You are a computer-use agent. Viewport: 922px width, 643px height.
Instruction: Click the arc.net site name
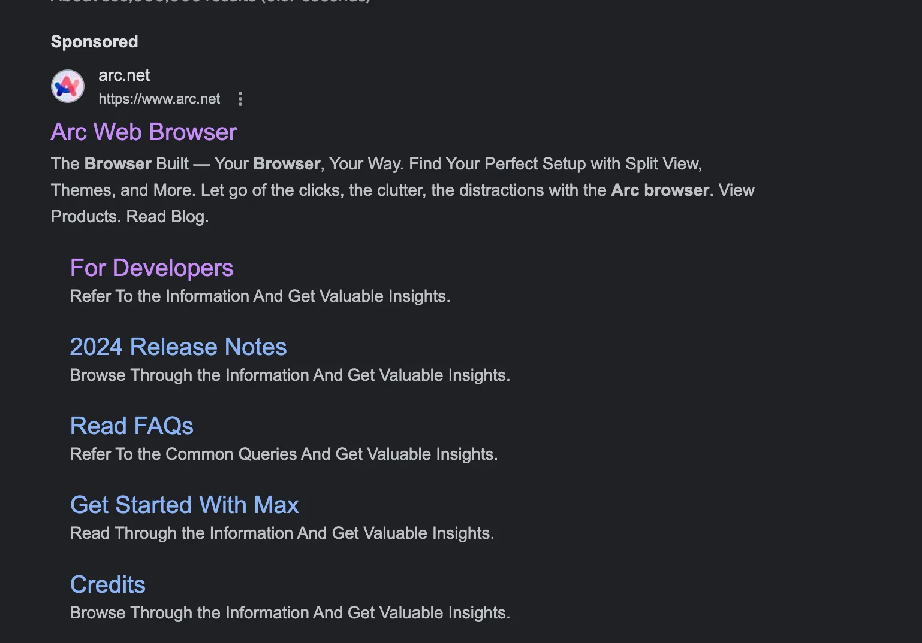(x=124, y=75)
